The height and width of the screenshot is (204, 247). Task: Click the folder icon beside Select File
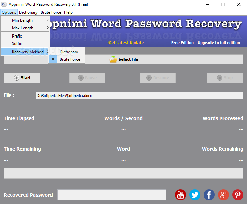[113, 59]
